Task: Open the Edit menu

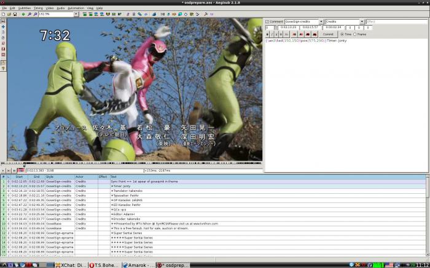Action: point(12,8)
